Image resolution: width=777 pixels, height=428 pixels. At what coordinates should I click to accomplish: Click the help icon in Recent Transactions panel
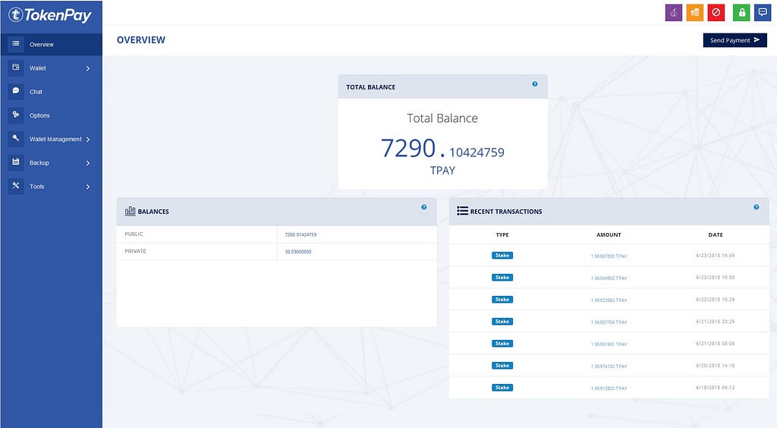(x=757, y=207)
